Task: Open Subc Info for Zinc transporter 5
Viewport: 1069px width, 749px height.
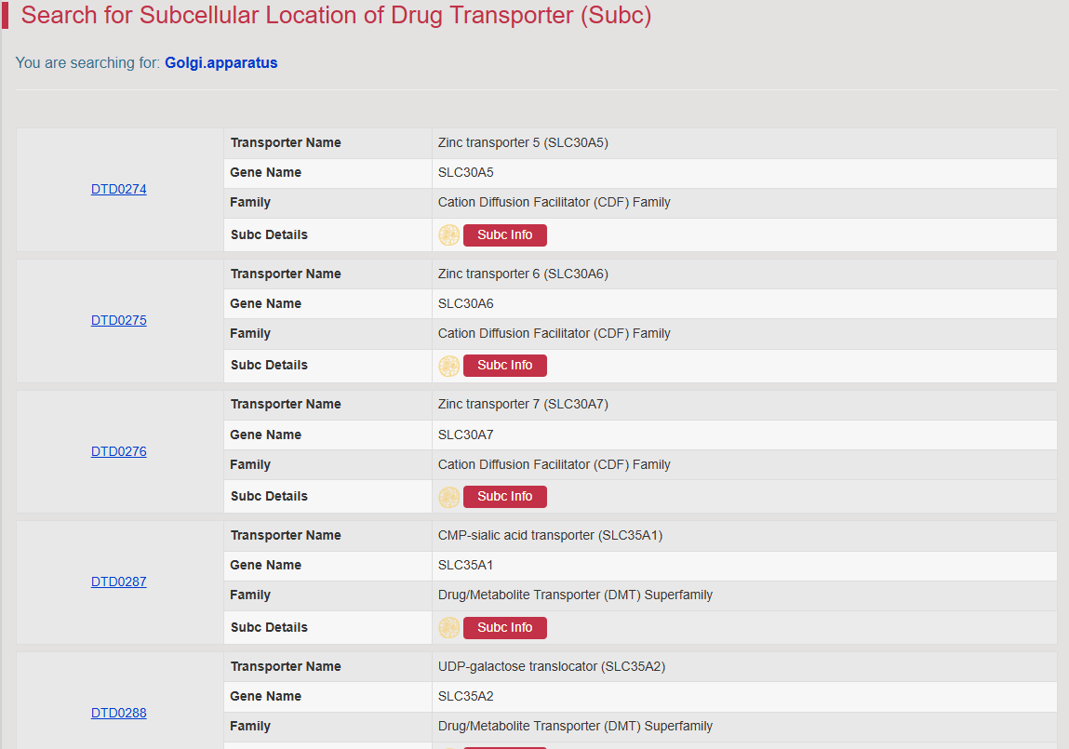Action: tap(504, 235)
